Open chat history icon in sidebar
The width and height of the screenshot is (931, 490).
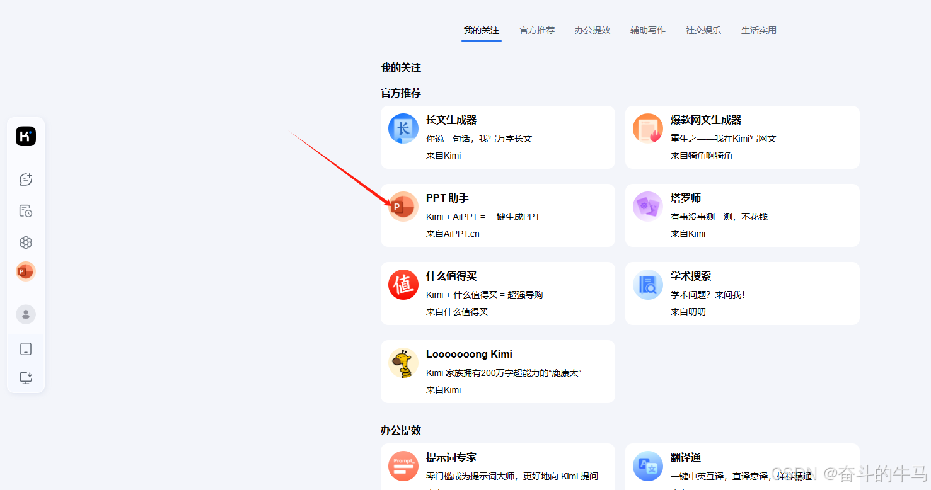click(x=26, y=211)
